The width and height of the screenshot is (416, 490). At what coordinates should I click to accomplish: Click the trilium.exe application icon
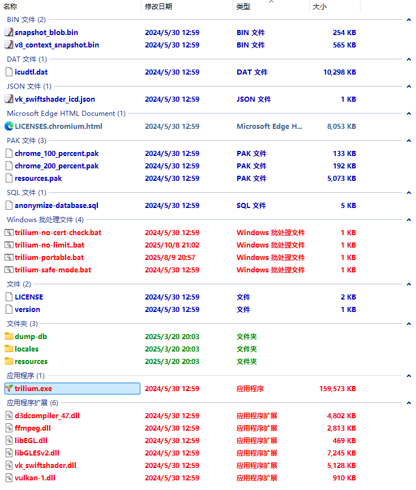click(9, 388)
